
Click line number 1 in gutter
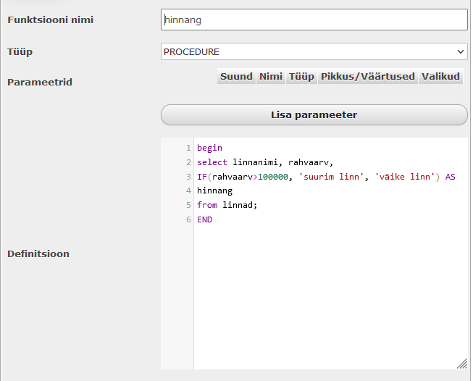tap(188, 148)
